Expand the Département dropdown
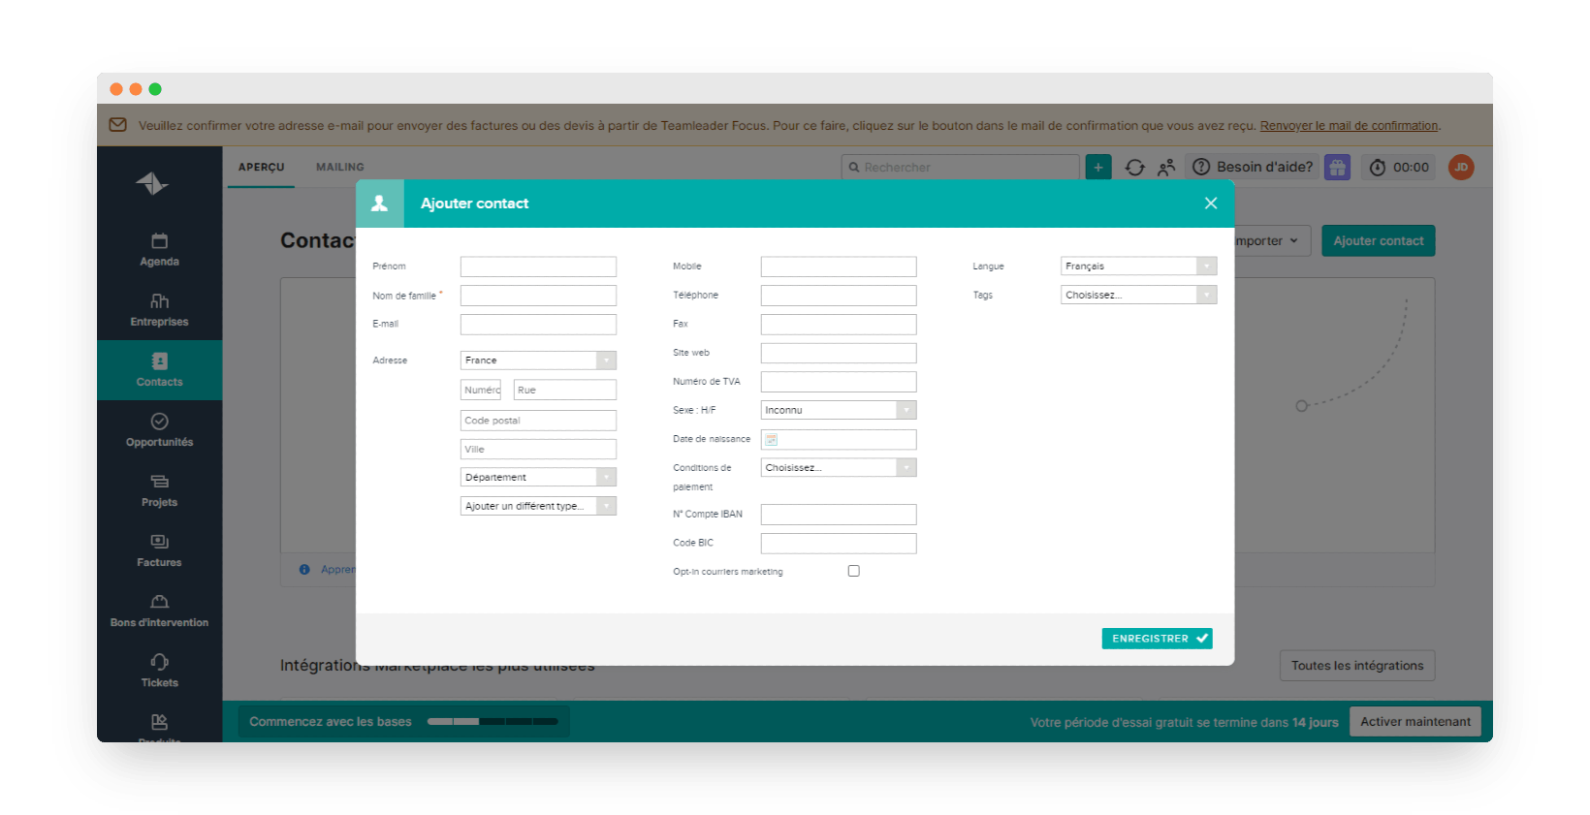Screen dimensions: 1590x815 [538, 477]
